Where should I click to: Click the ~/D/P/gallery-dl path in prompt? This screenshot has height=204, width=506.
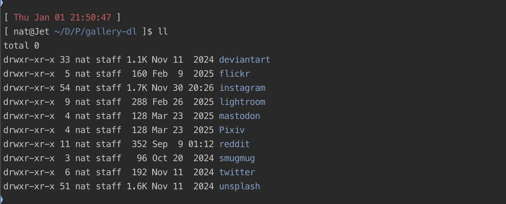click(x=96, y=32)
